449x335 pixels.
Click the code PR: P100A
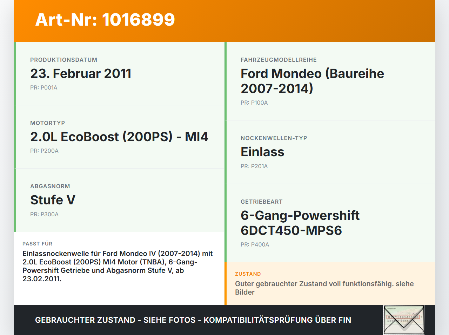point(254,103)
